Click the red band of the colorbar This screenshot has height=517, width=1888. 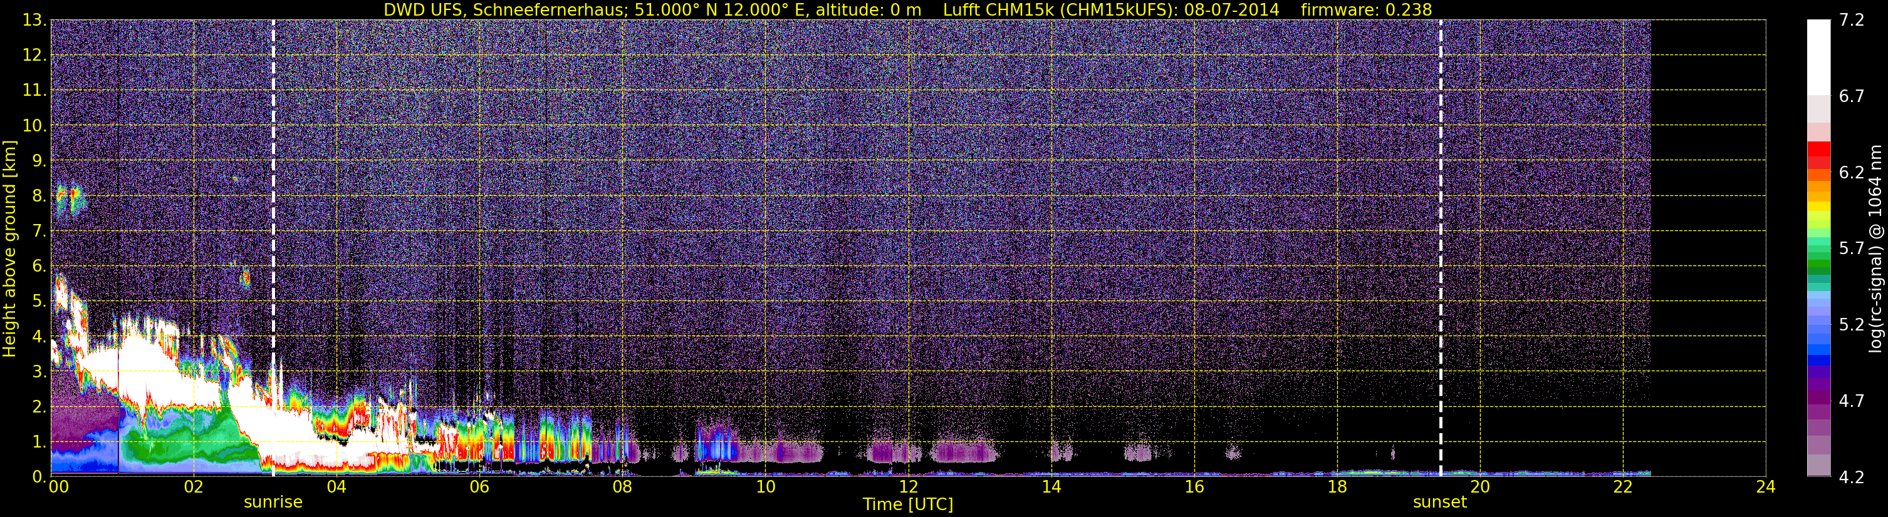(1818, 155)
